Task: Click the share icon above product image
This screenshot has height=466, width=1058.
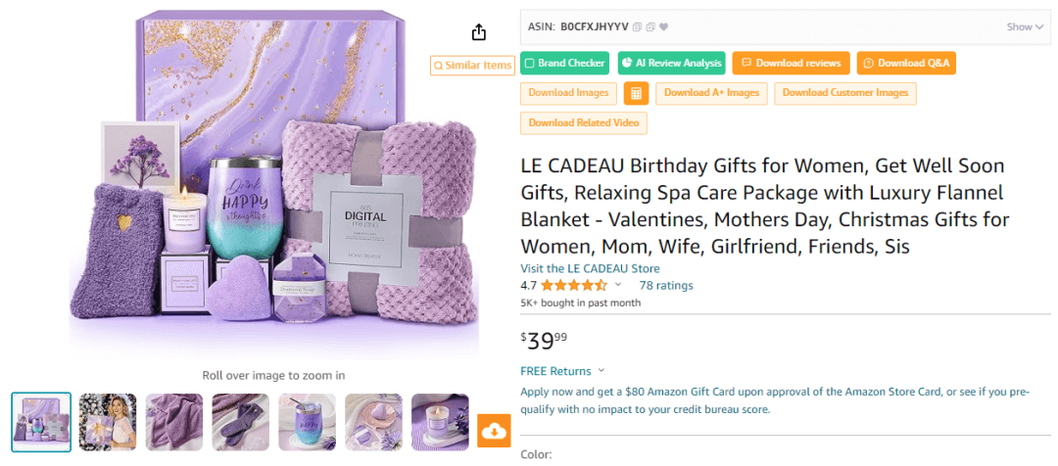Action: 479,32
